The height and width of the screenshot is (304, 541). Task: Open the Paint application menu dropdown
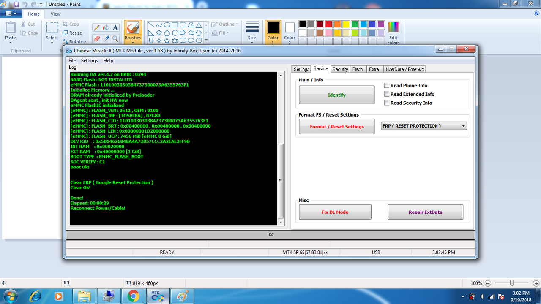click(11, 14)
